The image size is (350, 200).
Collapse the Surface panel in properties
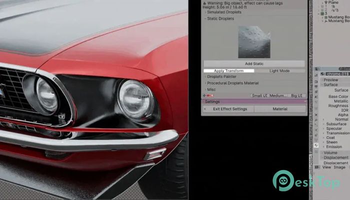(x=330, y=85)
